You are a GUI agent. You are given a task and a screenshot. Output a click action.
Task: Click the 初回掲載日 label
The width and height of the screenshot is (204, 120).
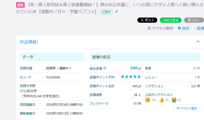(28, 105)
